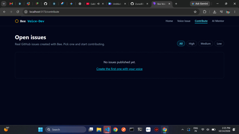Bookmark this page with the star icon

pyautogui.click(x=195, y=12)
